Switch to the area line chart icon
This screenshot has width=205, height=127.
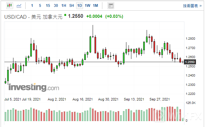point(19,6)
